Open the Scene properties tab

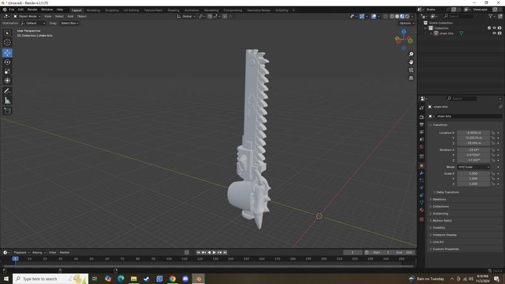click(x=422, y=139)
